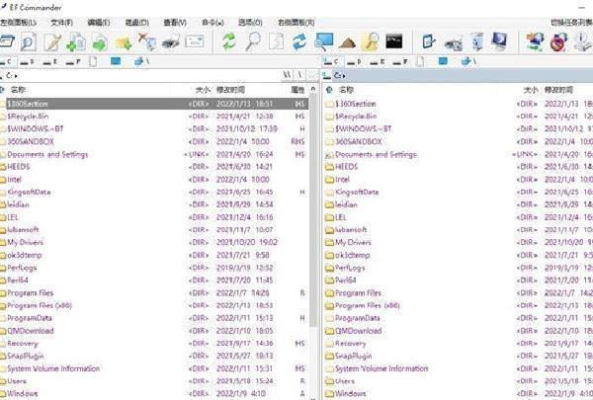Click the green refresh arrows icon
The width and height of the screenshot is (593, 400).
(x=229, y=41)
